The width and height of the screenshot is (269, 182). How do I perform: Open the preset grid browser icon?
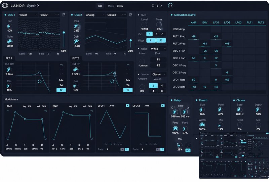(x=153, y=6)
